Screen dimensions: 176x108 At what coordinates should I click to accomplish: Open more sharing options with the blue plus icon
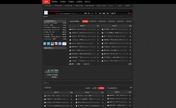(60, 44)
